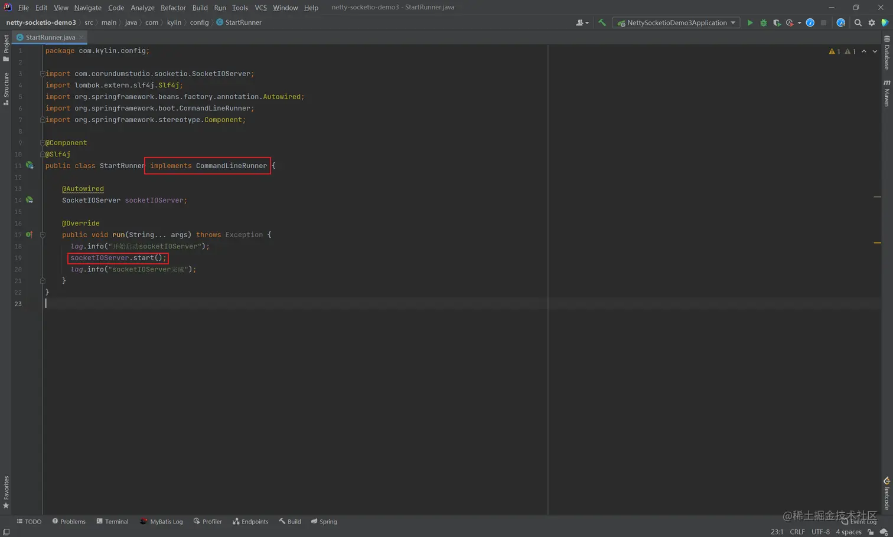Open the Database side panel
Viewport: 893px width, 537px height.
coord(887,53)
